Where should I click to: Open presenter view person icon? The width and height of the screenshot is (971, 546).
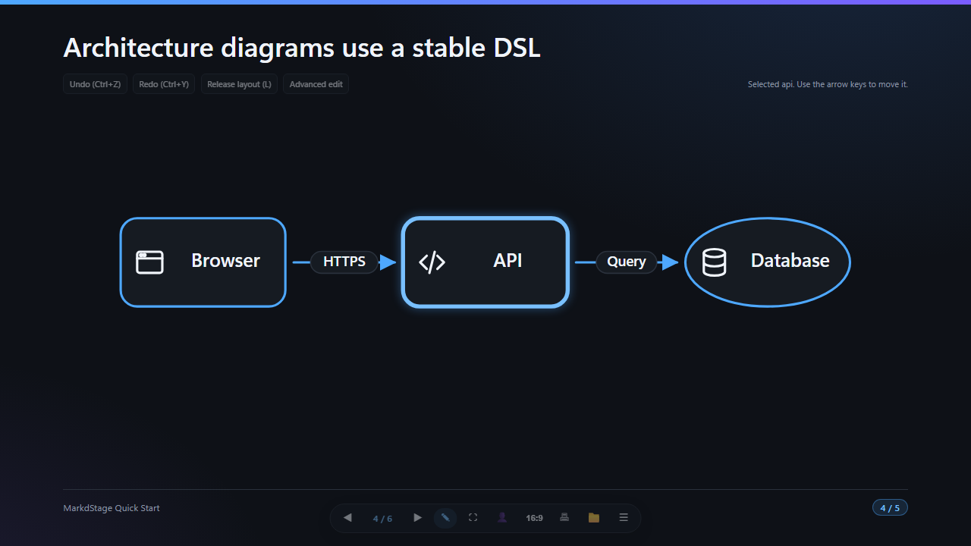pos(502,518)
